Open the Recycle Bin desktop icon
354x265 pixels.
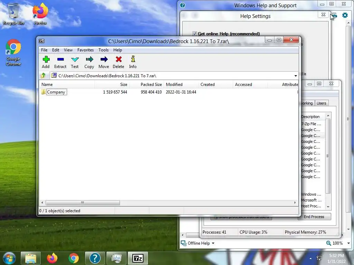pyautogui.click(x=13, y=14)
